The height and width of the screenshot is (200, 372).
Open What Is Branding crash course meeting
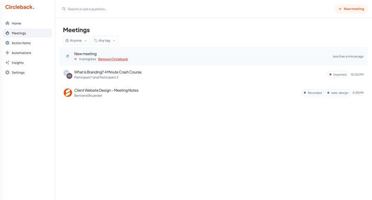[108, 72]
